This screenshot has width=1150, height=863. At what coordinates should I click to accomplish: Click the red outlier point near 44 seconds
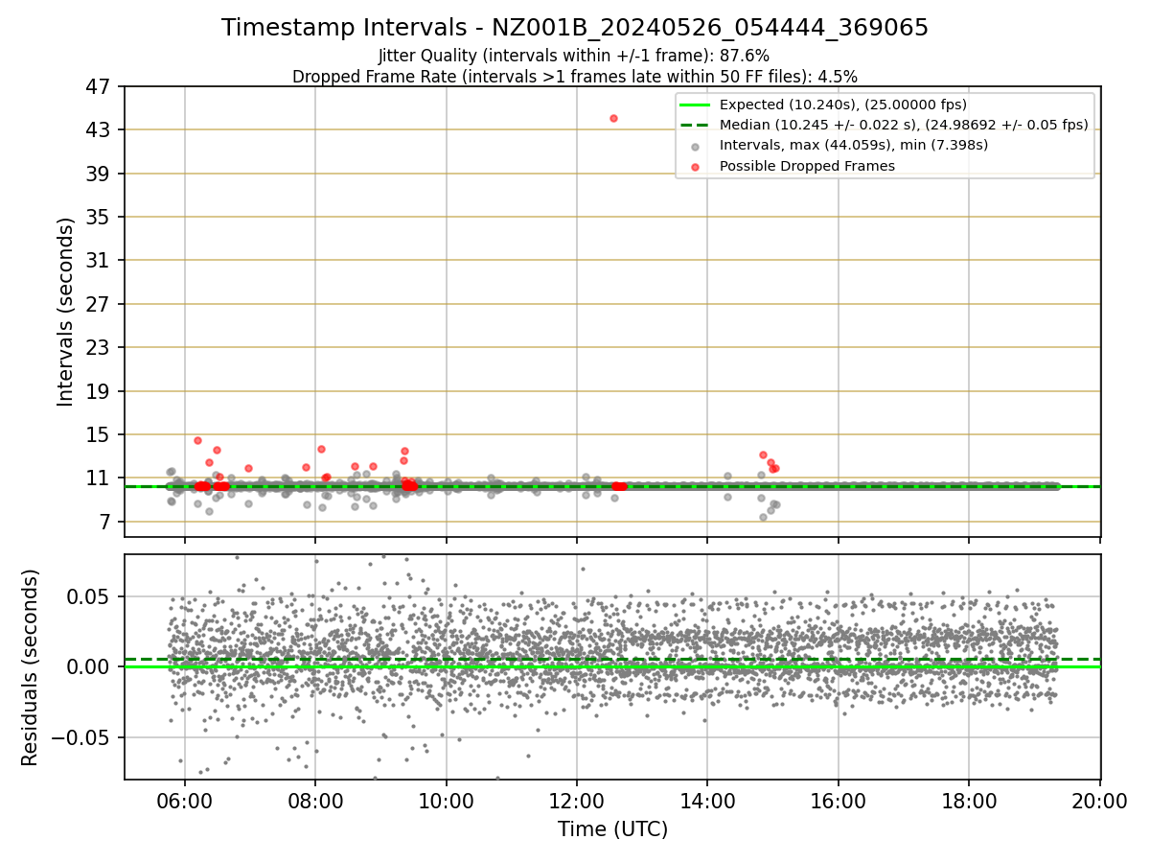[613, 118]
